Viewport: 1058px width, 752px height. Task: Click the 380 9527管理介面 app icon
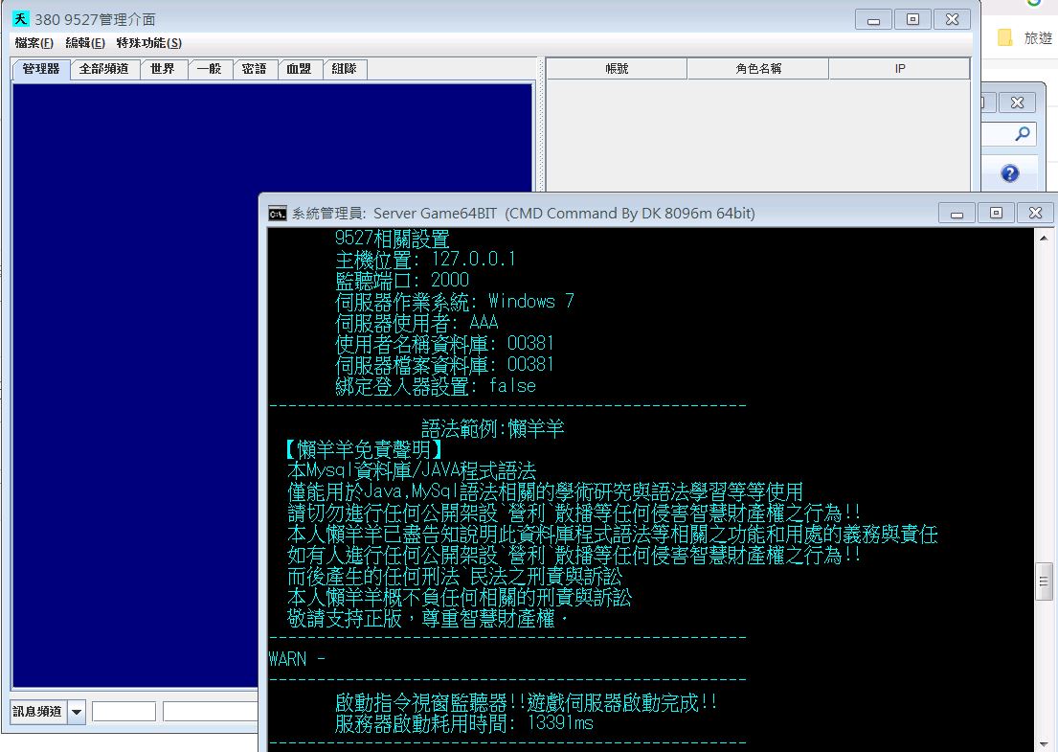(x=21, y=19)
